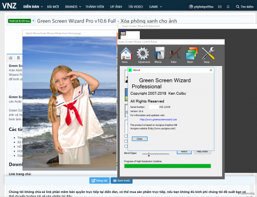This screenshot has height=197, width=257.
Task: Click the Thiết kế & Đồ họa prefix tag
Action: (20, 21)
